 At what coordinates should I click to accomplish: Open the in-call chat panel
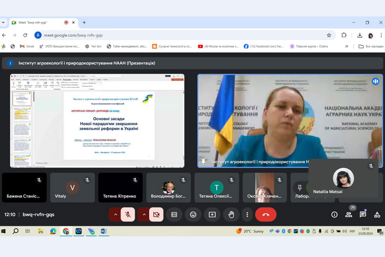[363, 215]
